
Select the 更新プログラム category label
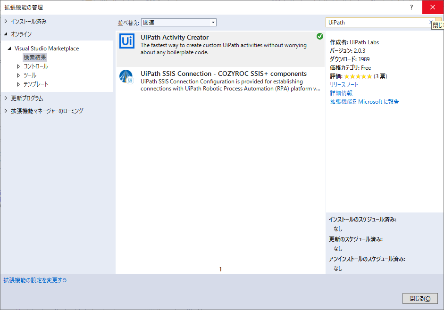(27, 98)
